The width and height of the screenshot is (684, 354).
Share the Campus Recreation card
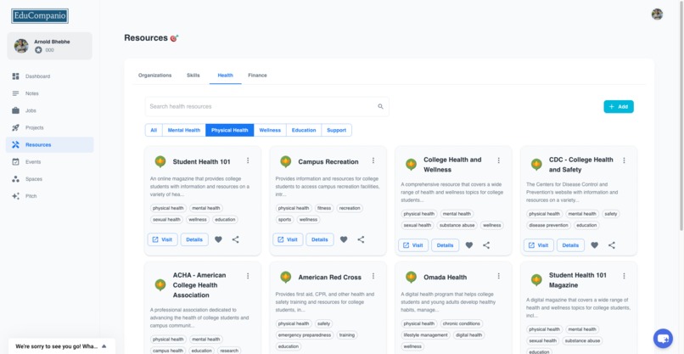pos(361,239)
